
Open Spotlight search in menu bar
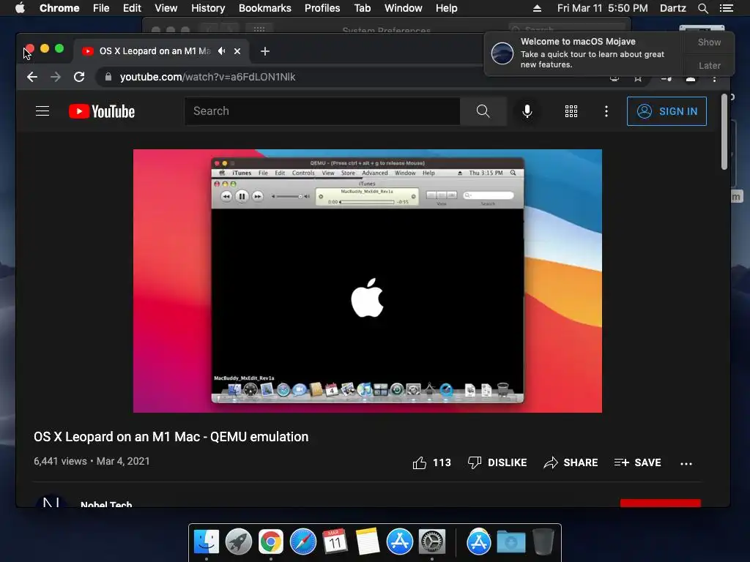(x=702, y=8)
